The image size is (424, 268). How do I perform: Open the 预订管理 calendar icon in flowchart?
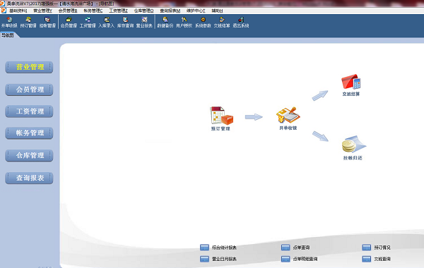tap(221, 116)
